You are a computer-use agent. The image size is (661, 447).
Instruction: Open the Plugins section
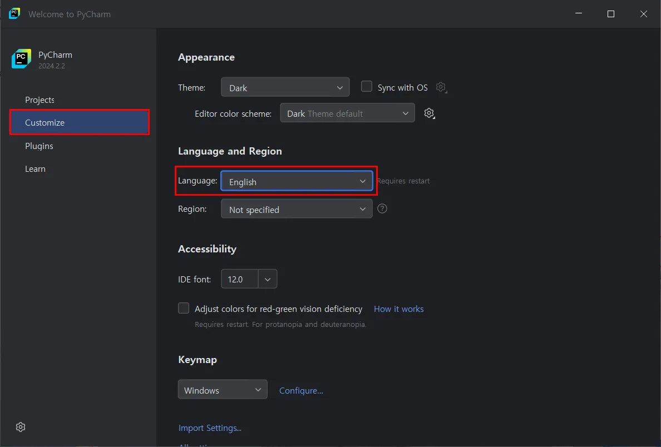pos(39,146)
